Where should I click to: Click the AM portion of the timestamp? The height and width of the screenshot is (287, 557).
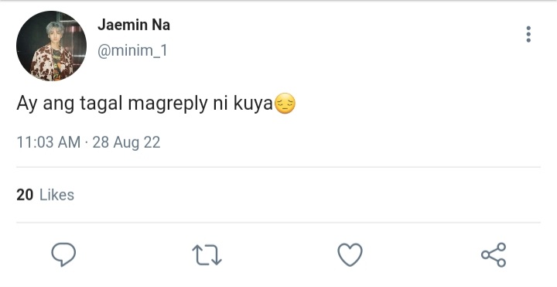pyautogui.click(x=69, y=142)
